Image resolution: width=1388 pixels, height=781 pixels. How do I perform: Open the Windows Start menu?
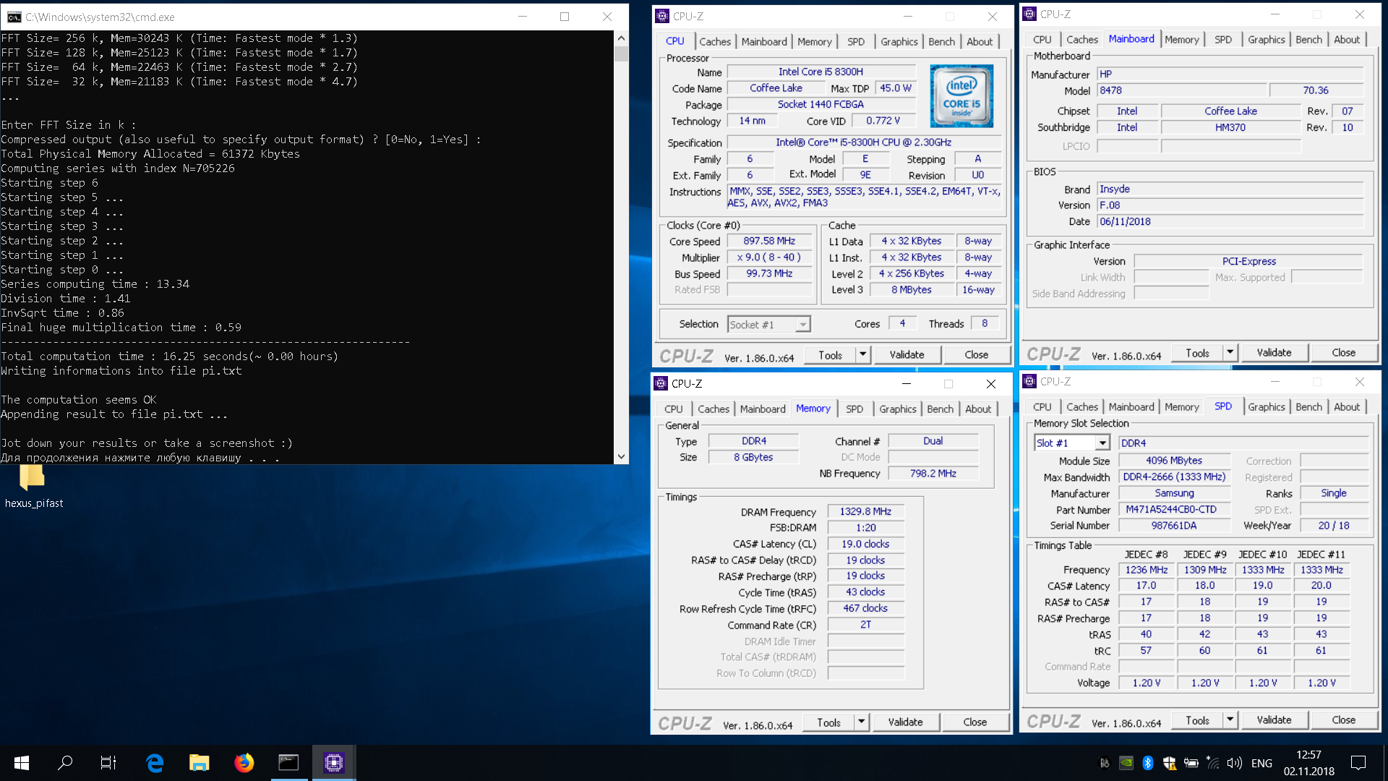(22, 762)
